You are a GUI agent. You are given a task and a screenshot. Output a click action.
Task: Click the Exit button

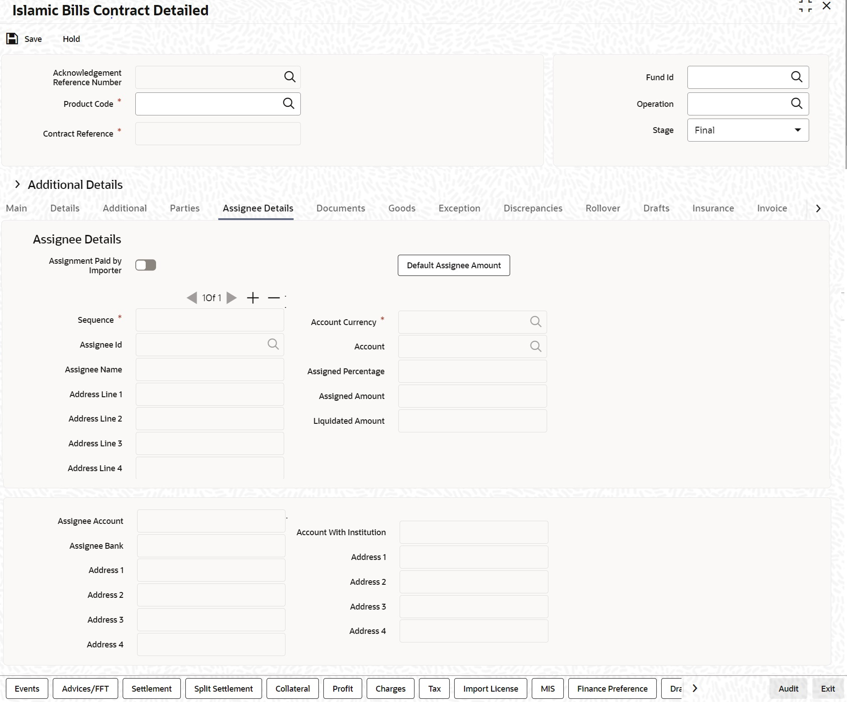click(828, 688)
